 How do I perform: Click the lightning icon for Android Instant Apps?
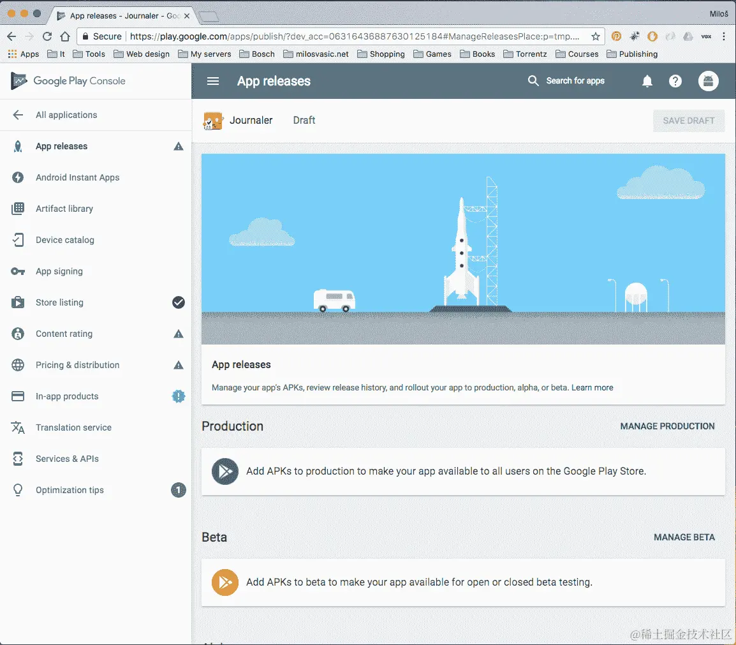pyautogui.click(x=18, y=177)
